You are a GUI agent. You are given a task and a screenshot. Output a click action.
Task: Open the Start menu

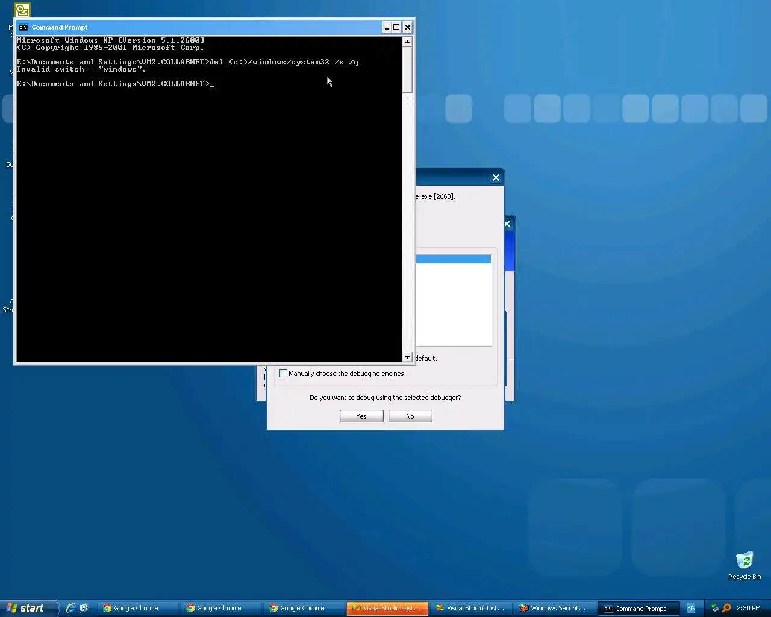[28, 608]
